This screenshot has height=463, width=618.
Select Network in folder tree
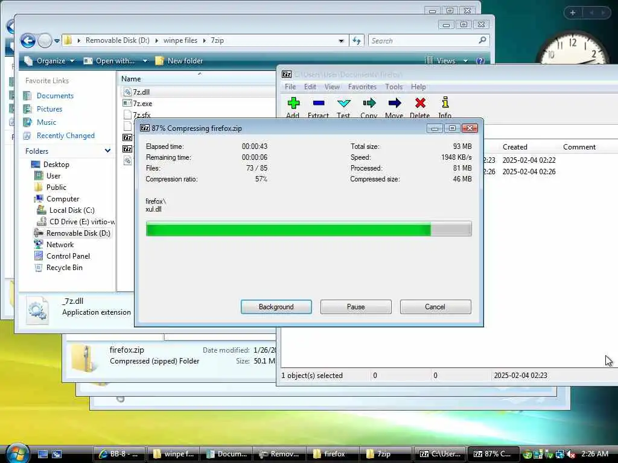click(60, 245)
